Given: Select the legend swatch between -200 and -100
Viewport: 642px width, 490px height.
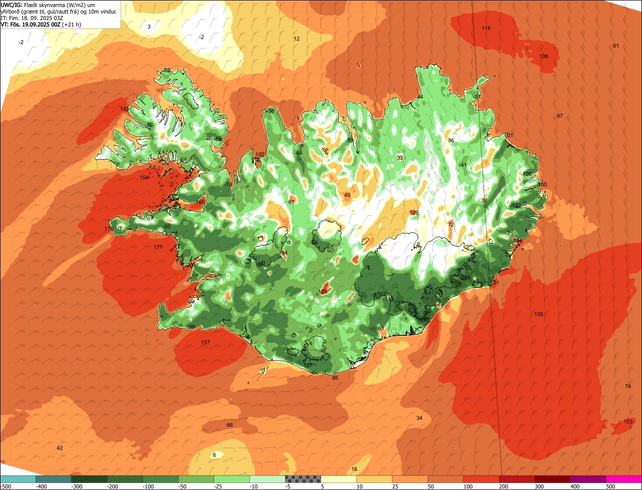Looking at the screenshot, I should click(125, 479).
